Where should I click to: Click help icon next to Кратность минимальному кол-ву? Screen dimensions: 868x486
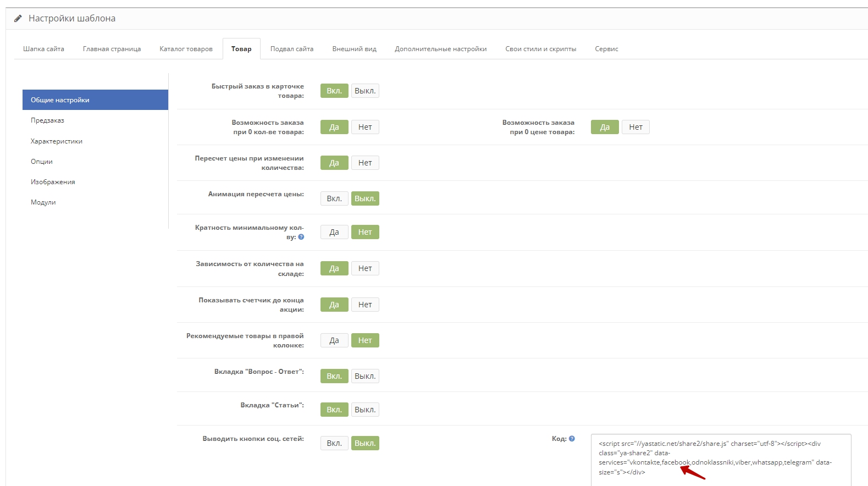coord(301,237)
